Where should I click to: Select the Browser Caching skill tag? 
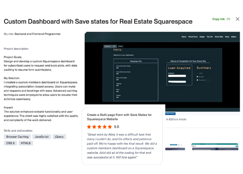[x=17, y=137]
